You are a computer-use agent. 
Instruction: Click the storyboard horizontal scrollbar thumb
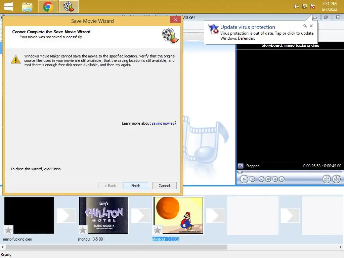pyautogui.click(x=116, y=247)
